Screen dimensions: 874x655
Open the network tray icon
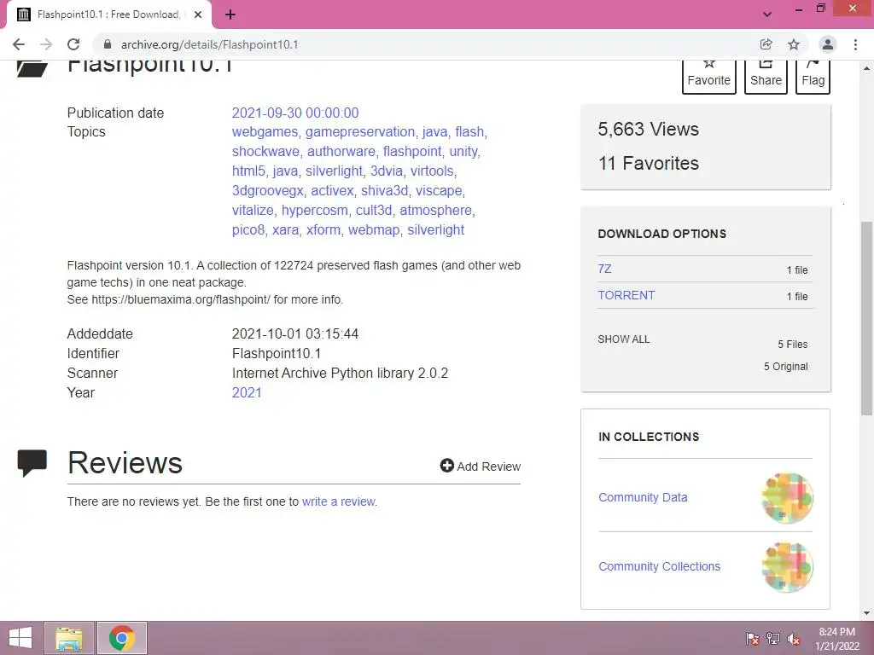pyautogui.click(x=773, y=638)
